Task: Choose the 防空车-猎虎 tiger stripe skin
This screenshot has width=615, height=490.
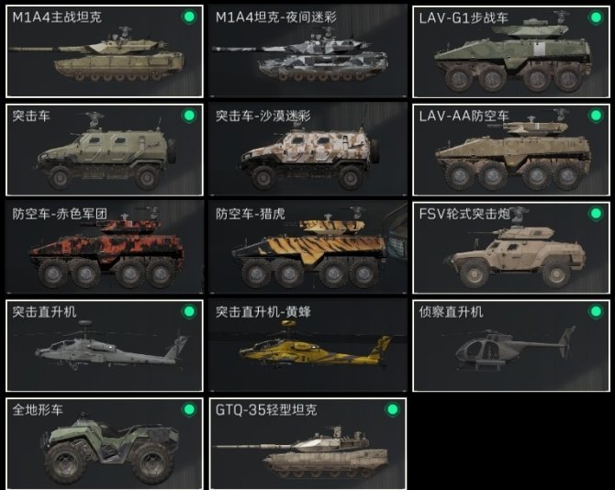Action: (x=307, y=248)
